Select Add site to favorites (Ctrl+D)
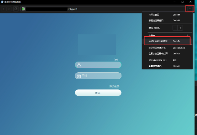 [x=167, y=41]
